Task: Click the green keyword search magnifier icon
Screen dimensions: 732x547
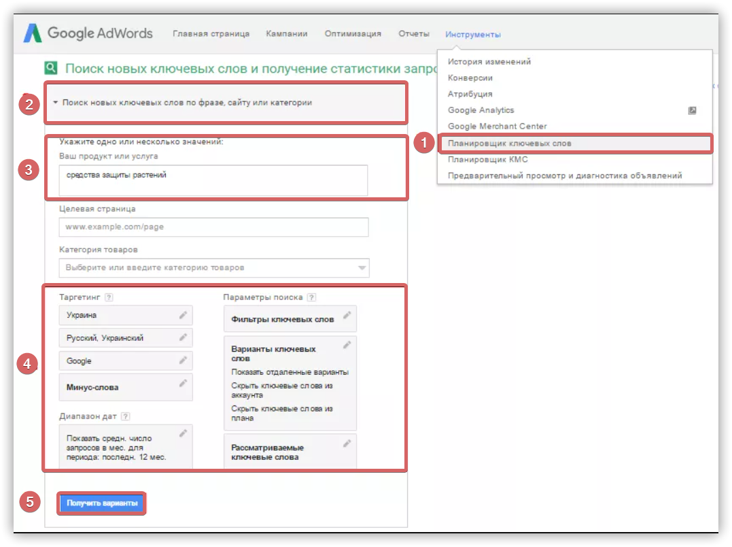Action: [51, 68]
